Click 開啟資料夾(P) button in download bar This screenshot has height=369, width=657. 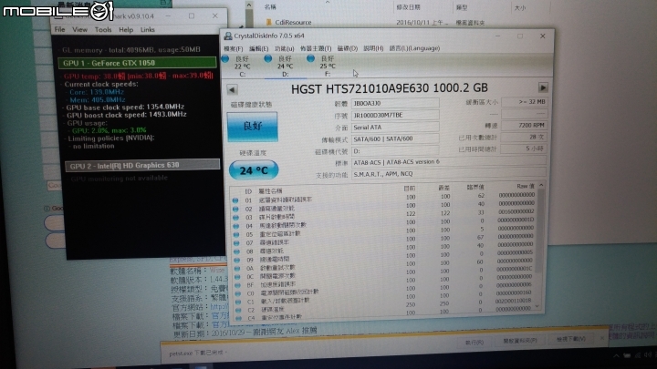click(519, 341)
